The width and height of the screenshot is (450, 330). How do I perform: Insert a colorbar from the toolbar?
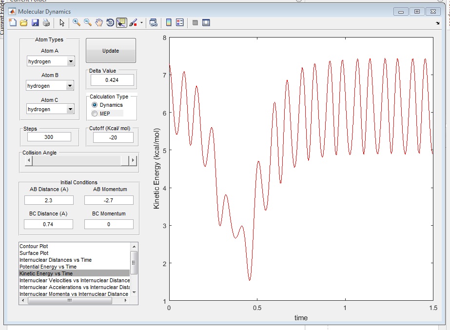169,22
